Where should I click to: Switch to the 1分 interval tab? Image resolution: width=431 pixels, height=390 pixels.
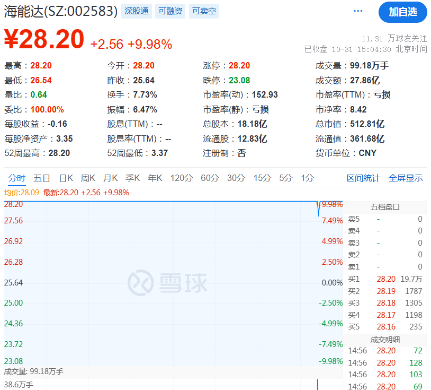click(x=307, y=178)
